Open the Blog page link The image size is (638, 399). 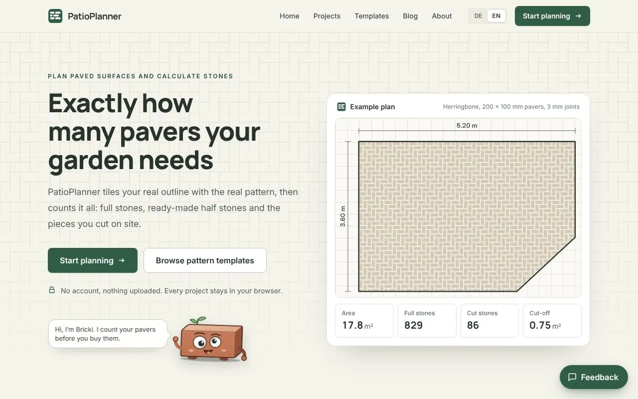click(x=410, y=16)
